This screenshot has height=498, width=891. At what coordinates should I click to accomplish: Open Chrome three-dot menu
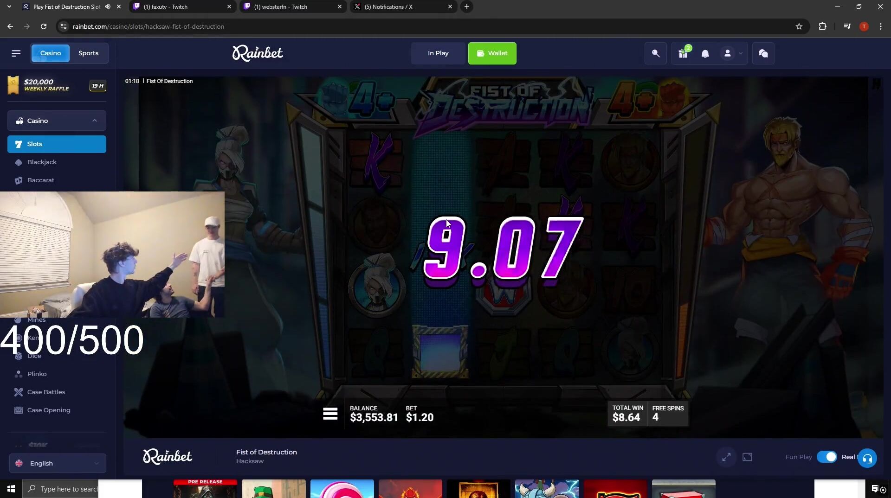click(x=880, y=26)
